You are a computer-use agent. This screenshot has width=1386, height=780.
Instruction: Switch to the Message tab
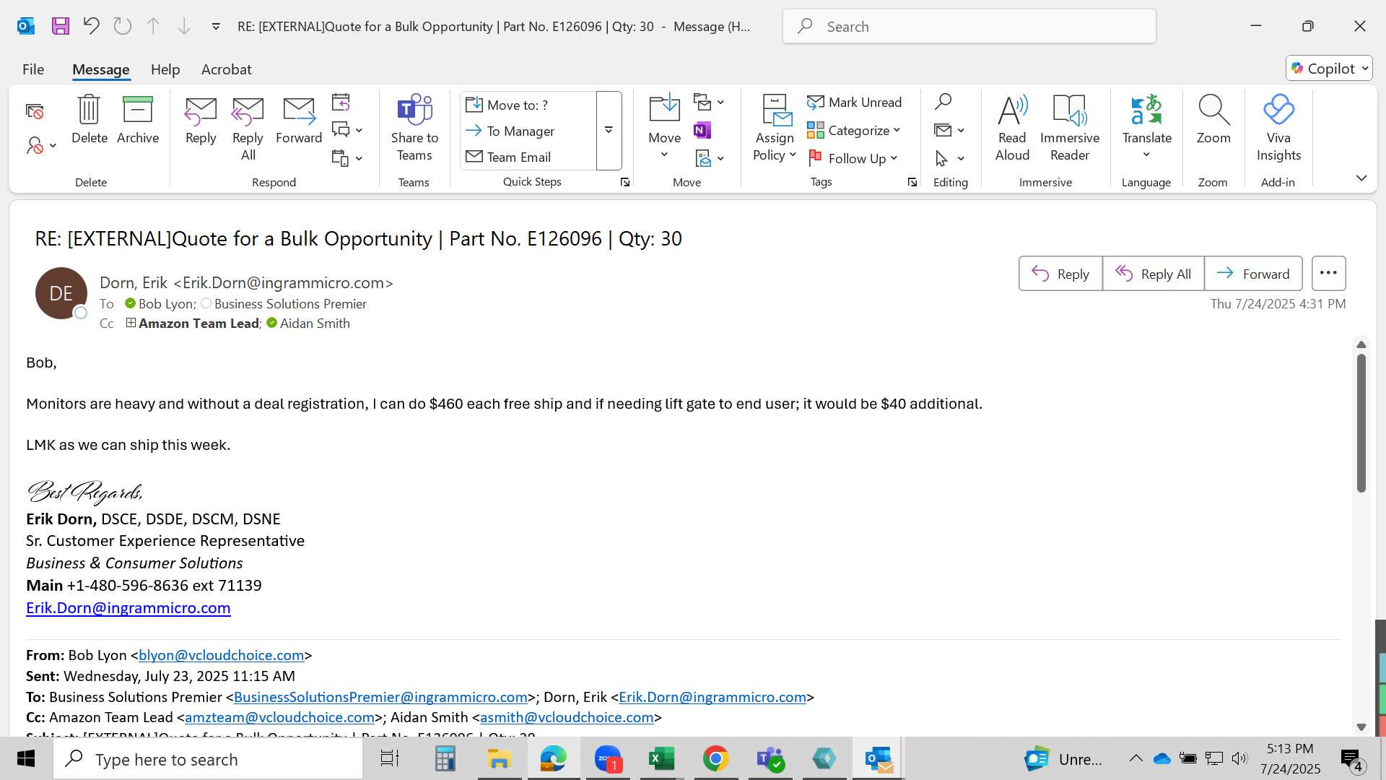click(101, 69)
